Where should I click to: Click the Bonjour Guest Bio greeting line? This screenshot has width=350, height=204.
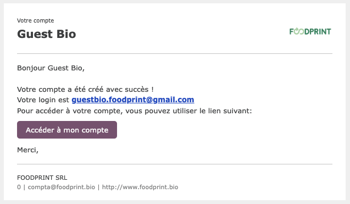pos(51,68)
